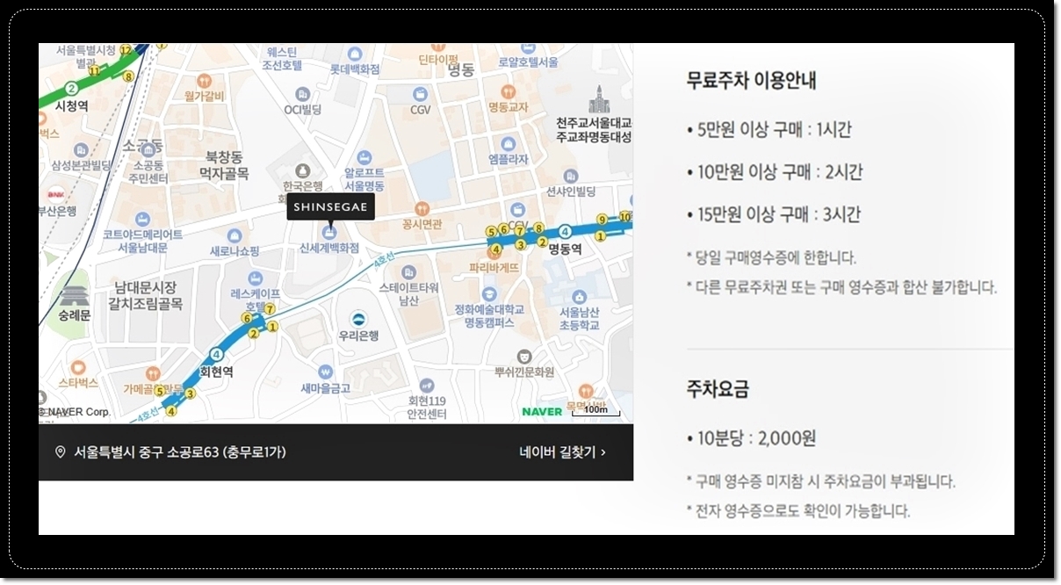Click the restaurant icon for 꽁시면관
Viewport: 1061px width, 585px height.
tap(422, 209)
